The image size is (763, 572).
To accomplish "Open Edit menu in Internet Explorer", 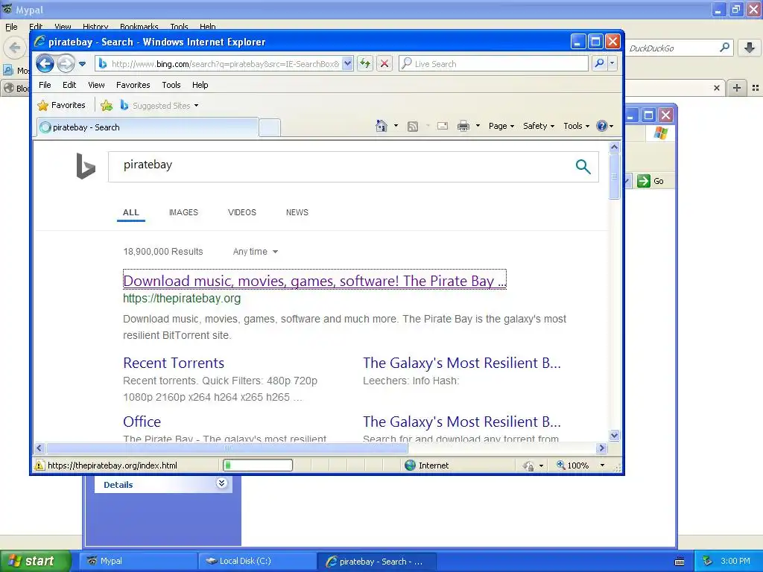I will click(69, 85).
